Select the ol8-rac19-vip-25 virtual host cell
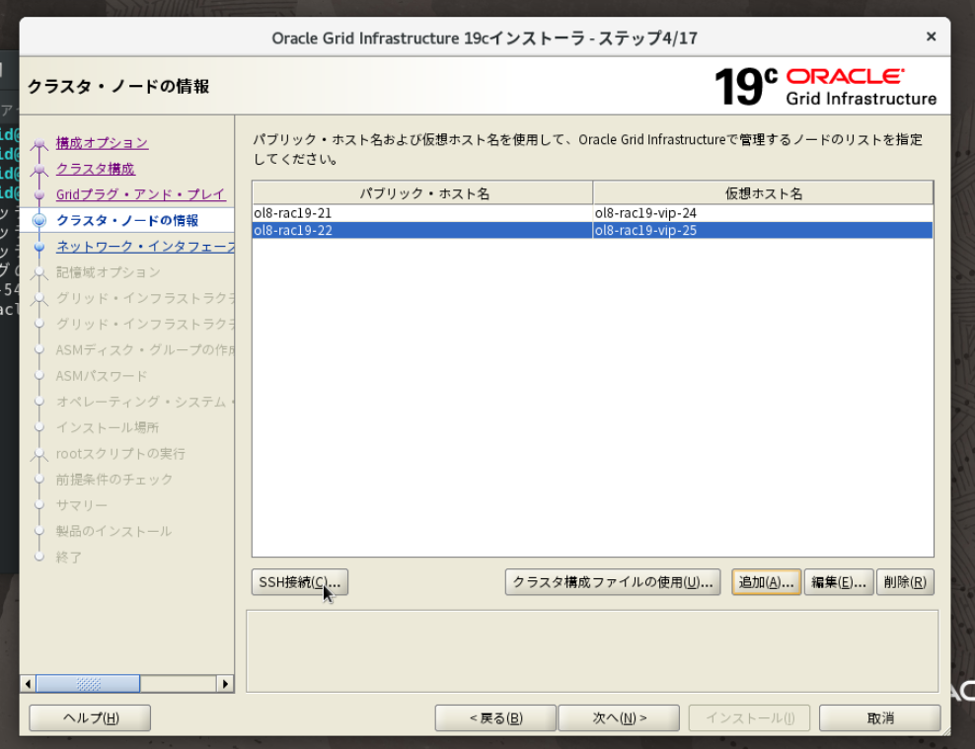This screenshot has width=975, height=749. point(763,231)
